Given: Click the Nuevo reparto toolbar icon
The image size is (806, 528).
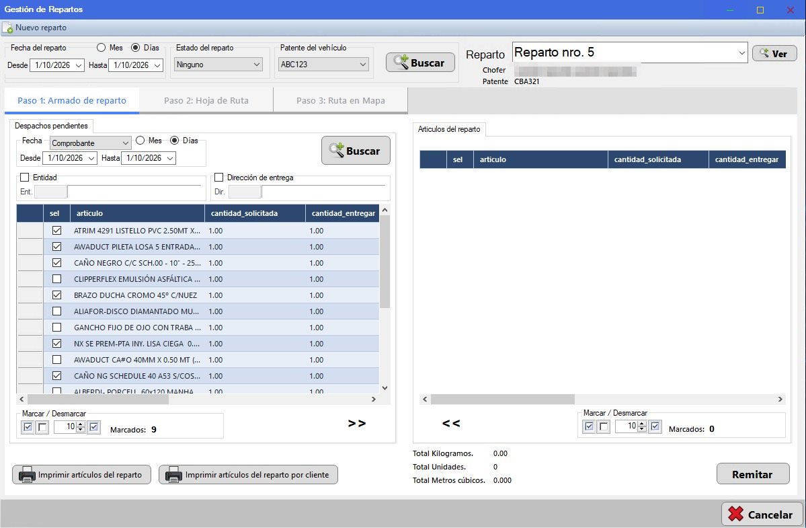Looking at the screenshot, I should pyautogui.click(x=7, y=28).
